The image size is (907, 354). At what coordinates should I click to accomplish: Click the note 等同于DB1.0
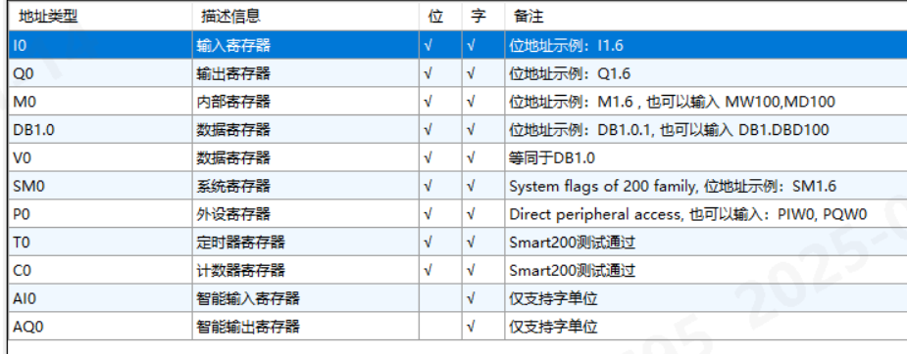point(552,158)
